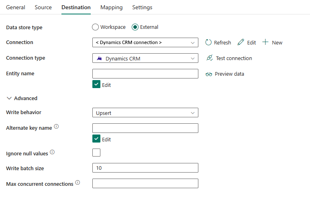Focus the Entity name input field
The height and width of the screenshot is (201, 310).
tap(145, 74)
